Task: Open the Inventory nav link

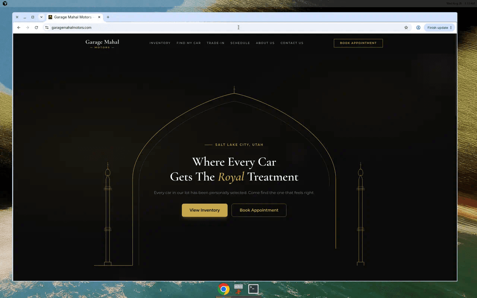Action: click(x=160, y=43)
